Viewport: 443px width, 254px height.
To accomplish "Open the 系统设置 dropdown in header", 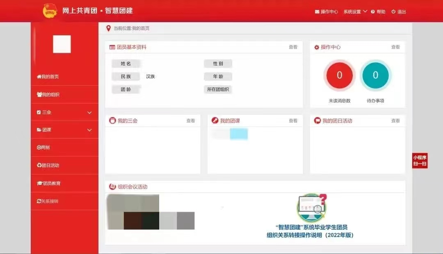I will click(355, 11).
